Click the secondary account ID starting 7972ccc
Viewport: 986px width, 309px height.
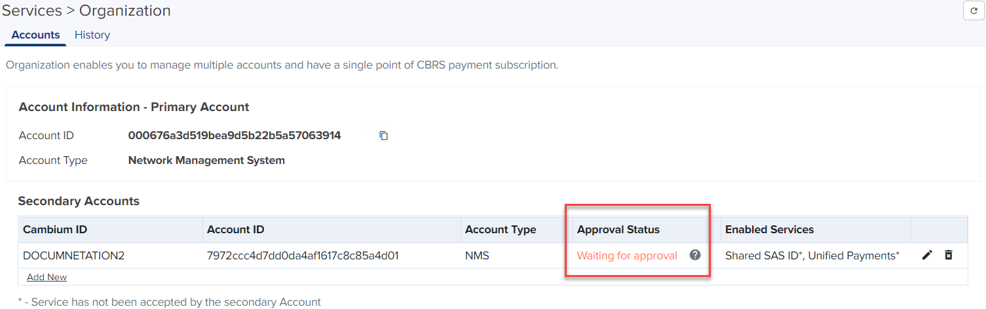tap(303, 256)
